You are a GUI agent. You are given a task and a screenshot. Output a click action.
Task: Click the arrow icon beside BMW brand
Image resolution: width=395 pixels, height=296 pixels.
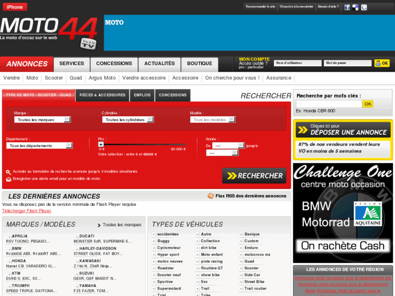9,249
